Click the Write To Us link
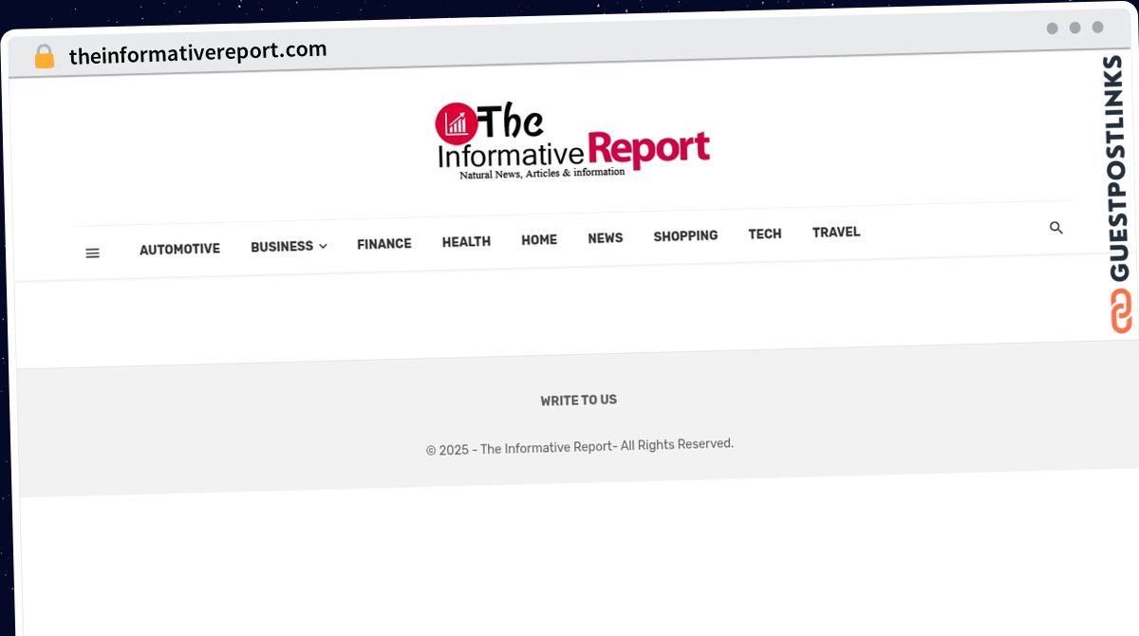1139x636 pixels. (579, 401)
